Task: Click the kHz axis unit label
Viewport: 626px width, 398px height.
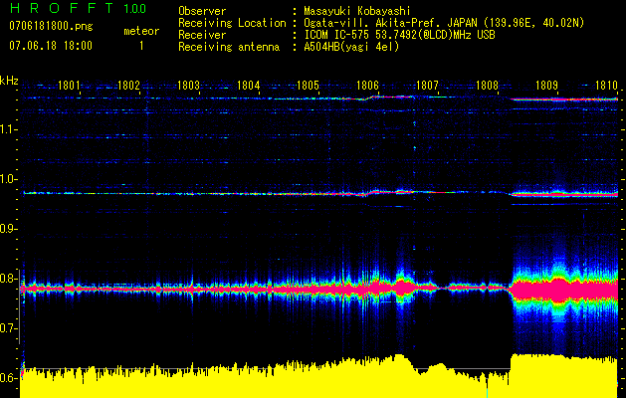Action: click(9, 81)
